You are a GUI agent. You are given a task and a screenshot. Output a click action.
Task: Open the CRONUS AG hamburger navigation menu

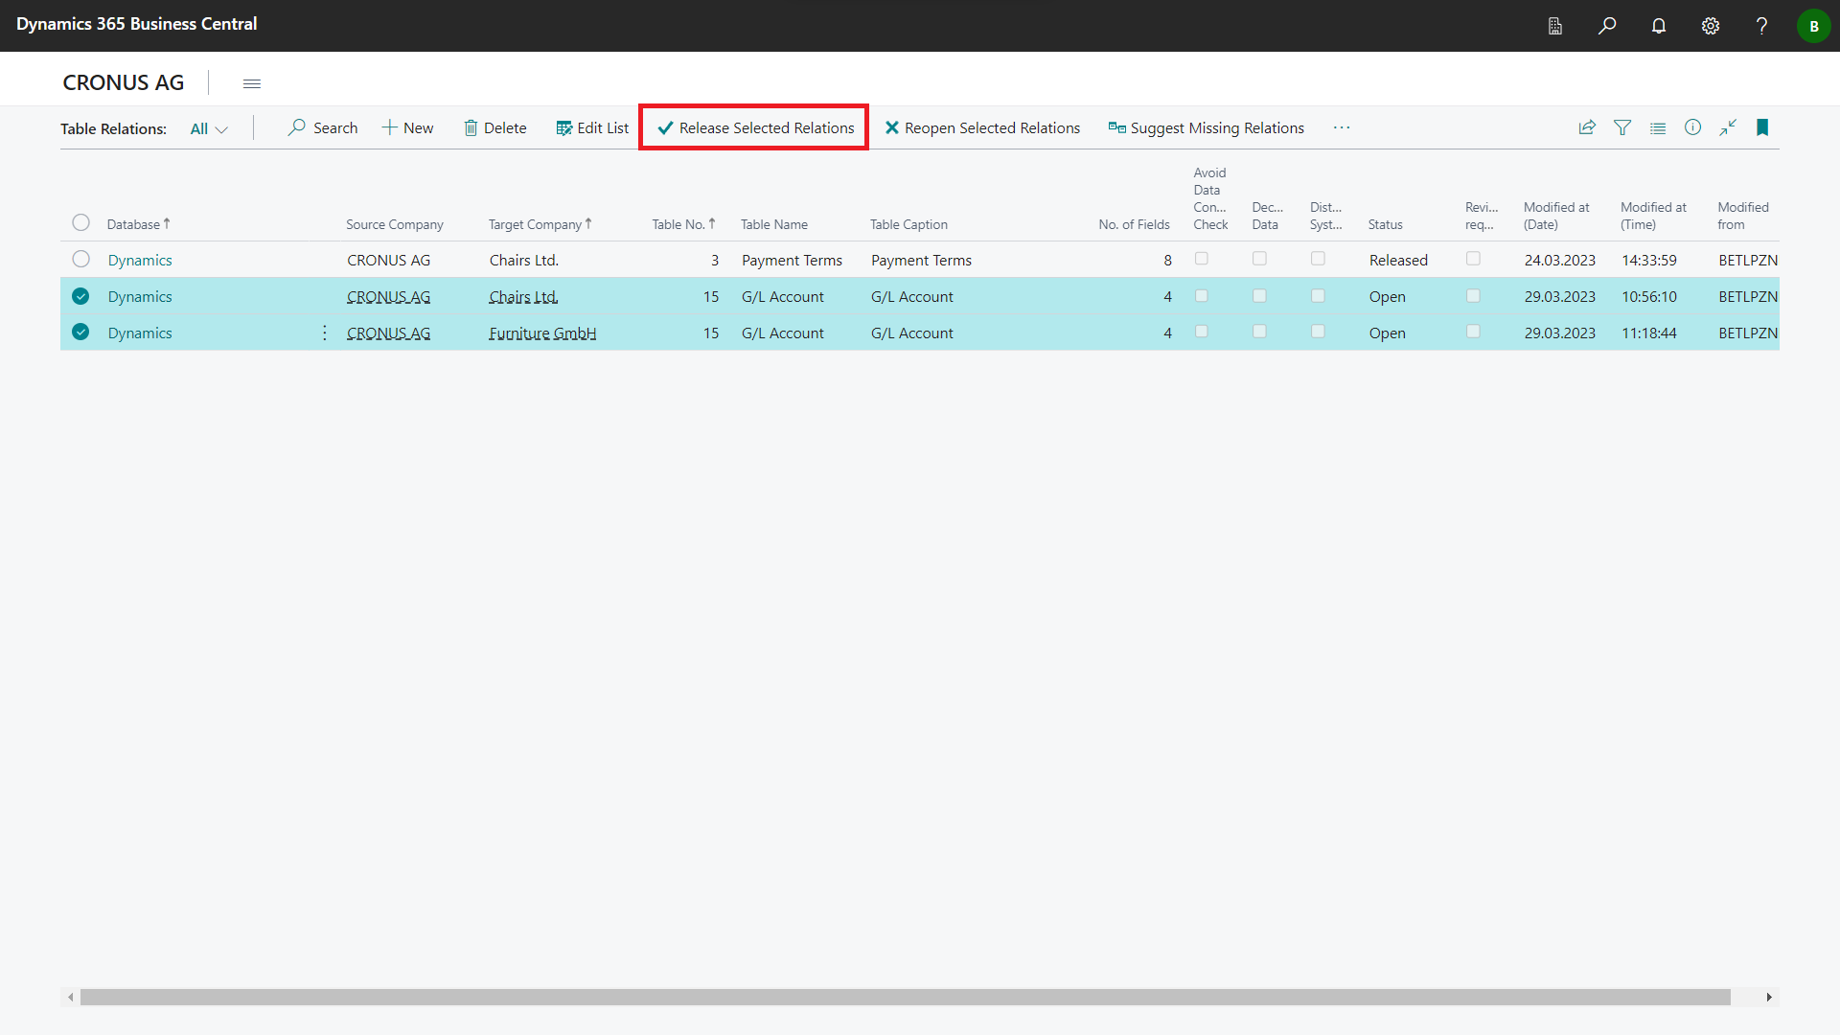click(x=252, y=83)
